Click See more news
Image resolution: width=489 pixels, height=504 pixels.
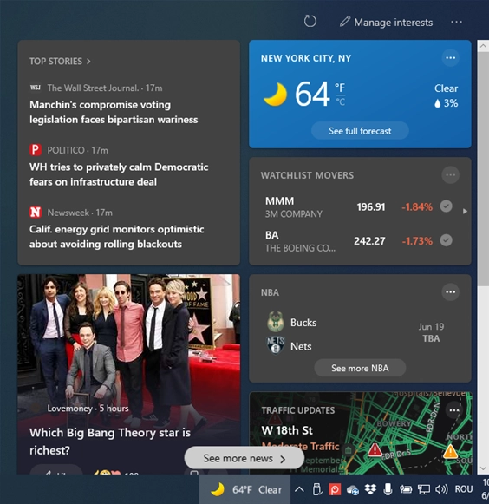pos(244,458)
